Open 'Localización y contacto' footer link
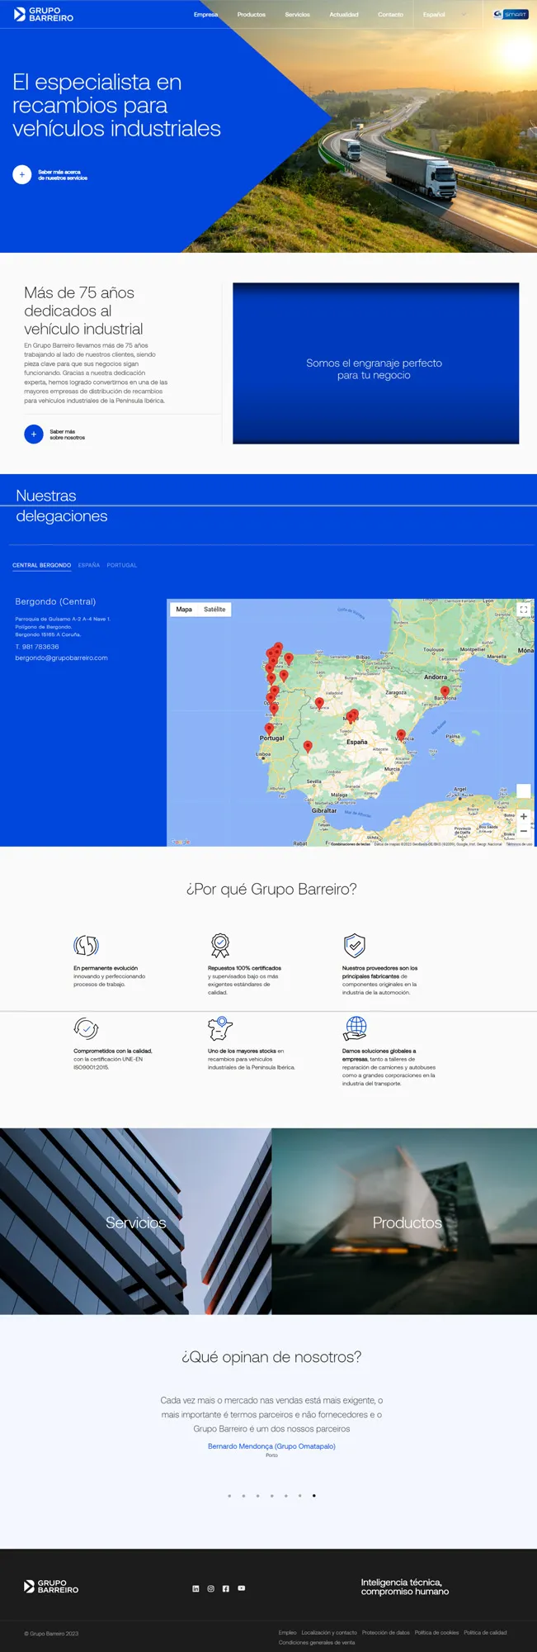Screen dimensions: 537x1652 tap(329, 1633)
